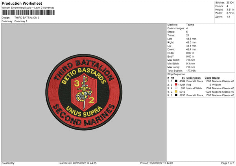Click the 'Created By:' footer label
Image resolution: width=236 pixels, height=166 pixels.
pos(8,163)
